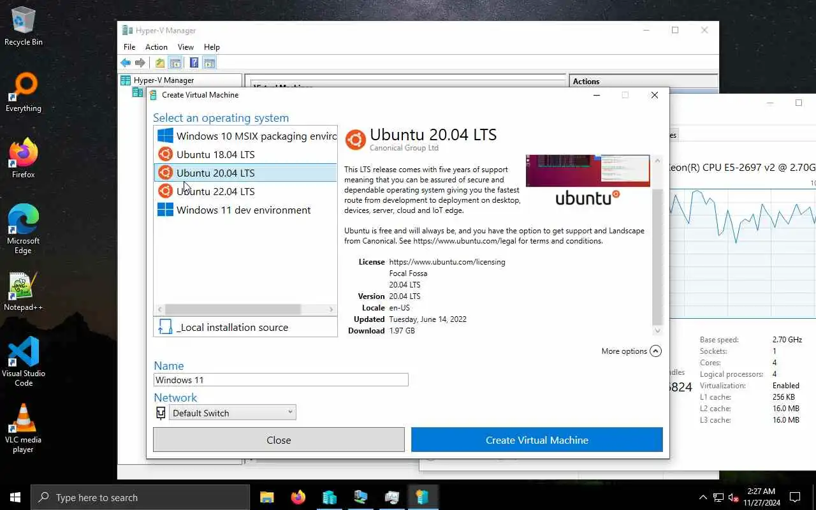This screenshot has width=816, height=510.
Task: Click the ubuntu.com/licensing license URL
Action: coord(447,262)
